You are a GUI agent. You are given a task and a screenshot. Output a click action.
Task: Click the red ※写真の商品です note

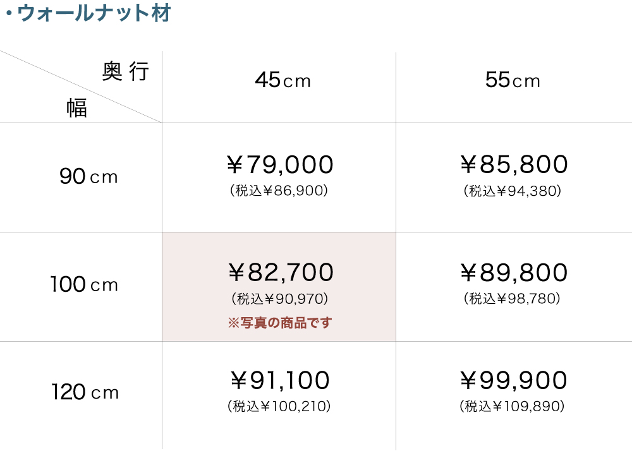(279, 323)
